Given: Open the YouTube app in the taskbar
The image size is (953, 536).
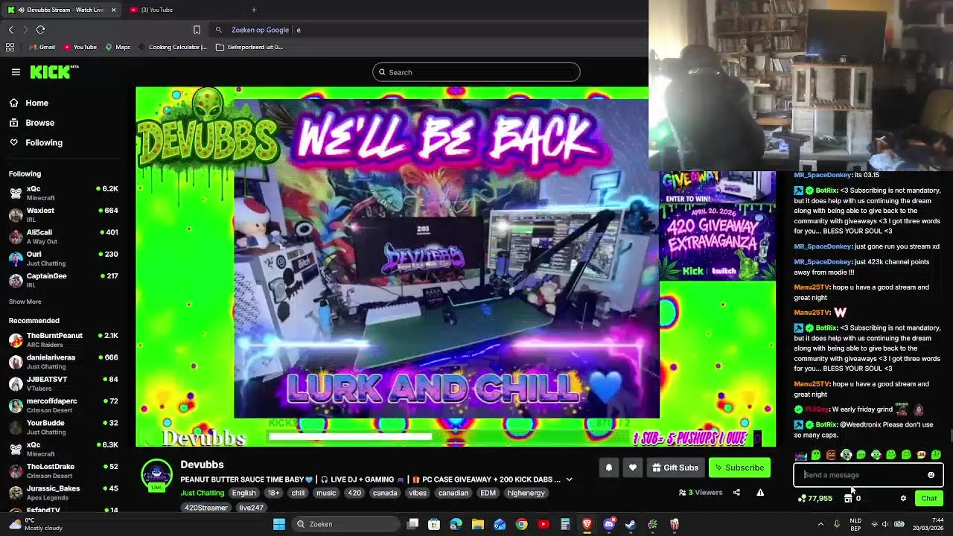Looking at the screenshot, I should [x=544, y=524].
